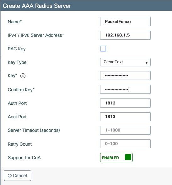Click the Key info icon
The width and height of the screenshot is (172, 185).
23,76
